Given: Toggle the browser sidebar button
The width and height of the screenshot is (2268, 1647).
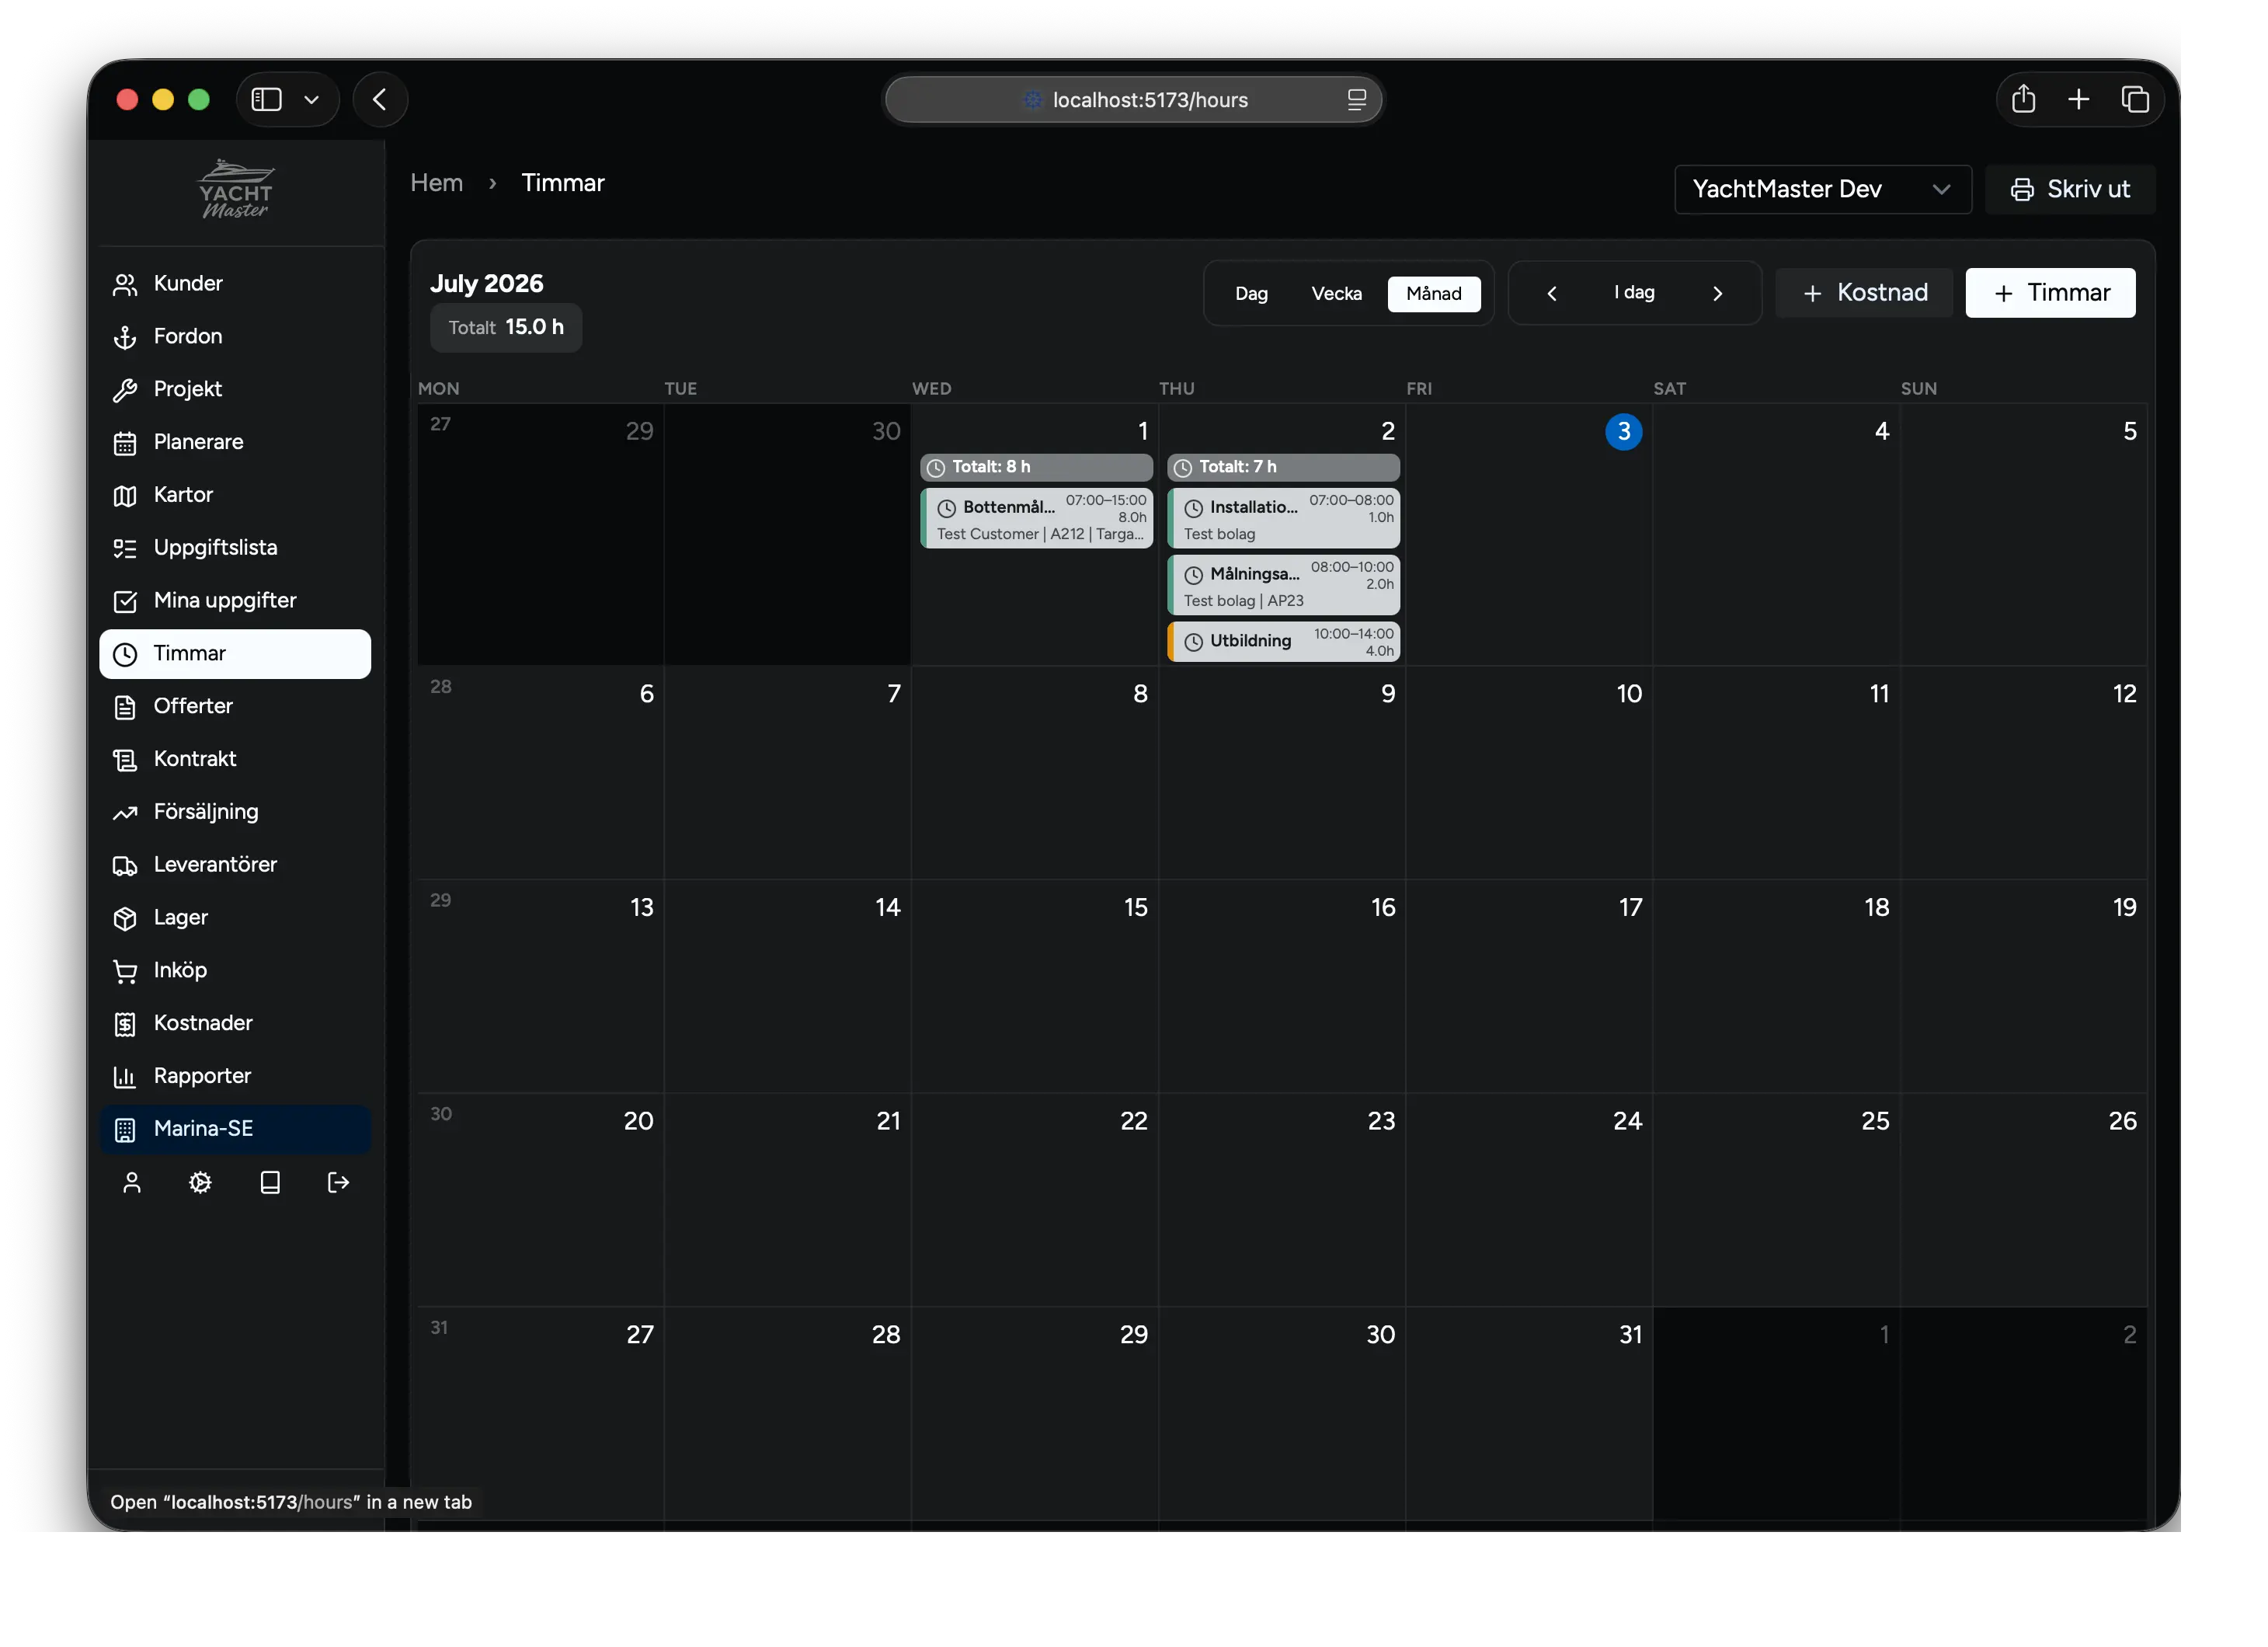Looking at the screenshot, I should [x=267, y=100].
